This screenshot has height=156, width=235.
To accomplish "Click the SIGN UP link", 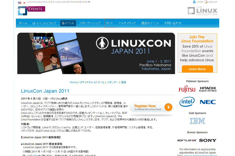I will tap(213, 2).
